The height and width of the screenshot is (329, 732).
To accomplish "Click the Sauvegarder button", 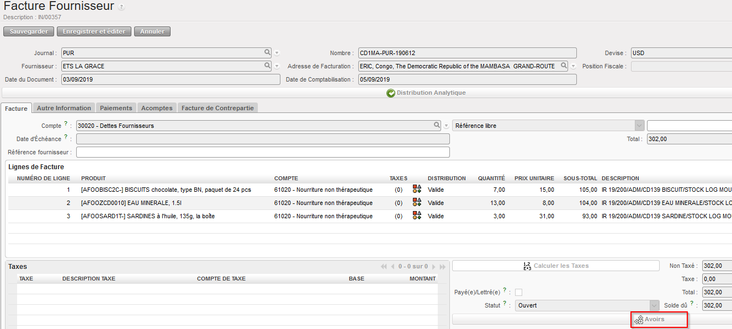I will (29, 31).
